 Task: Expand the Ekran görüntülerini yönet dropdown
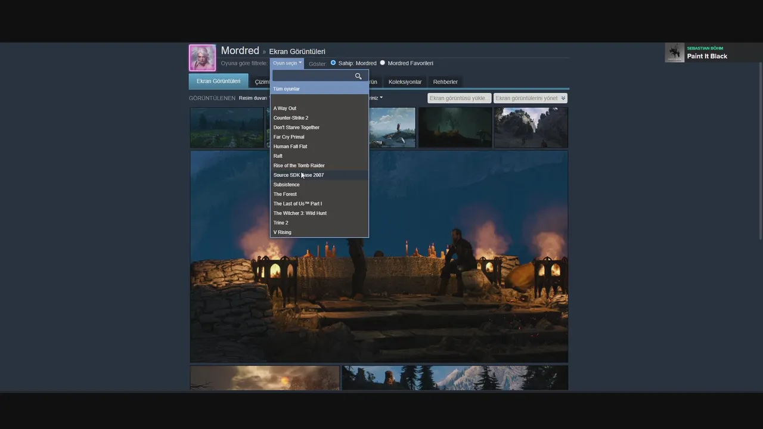530,98
